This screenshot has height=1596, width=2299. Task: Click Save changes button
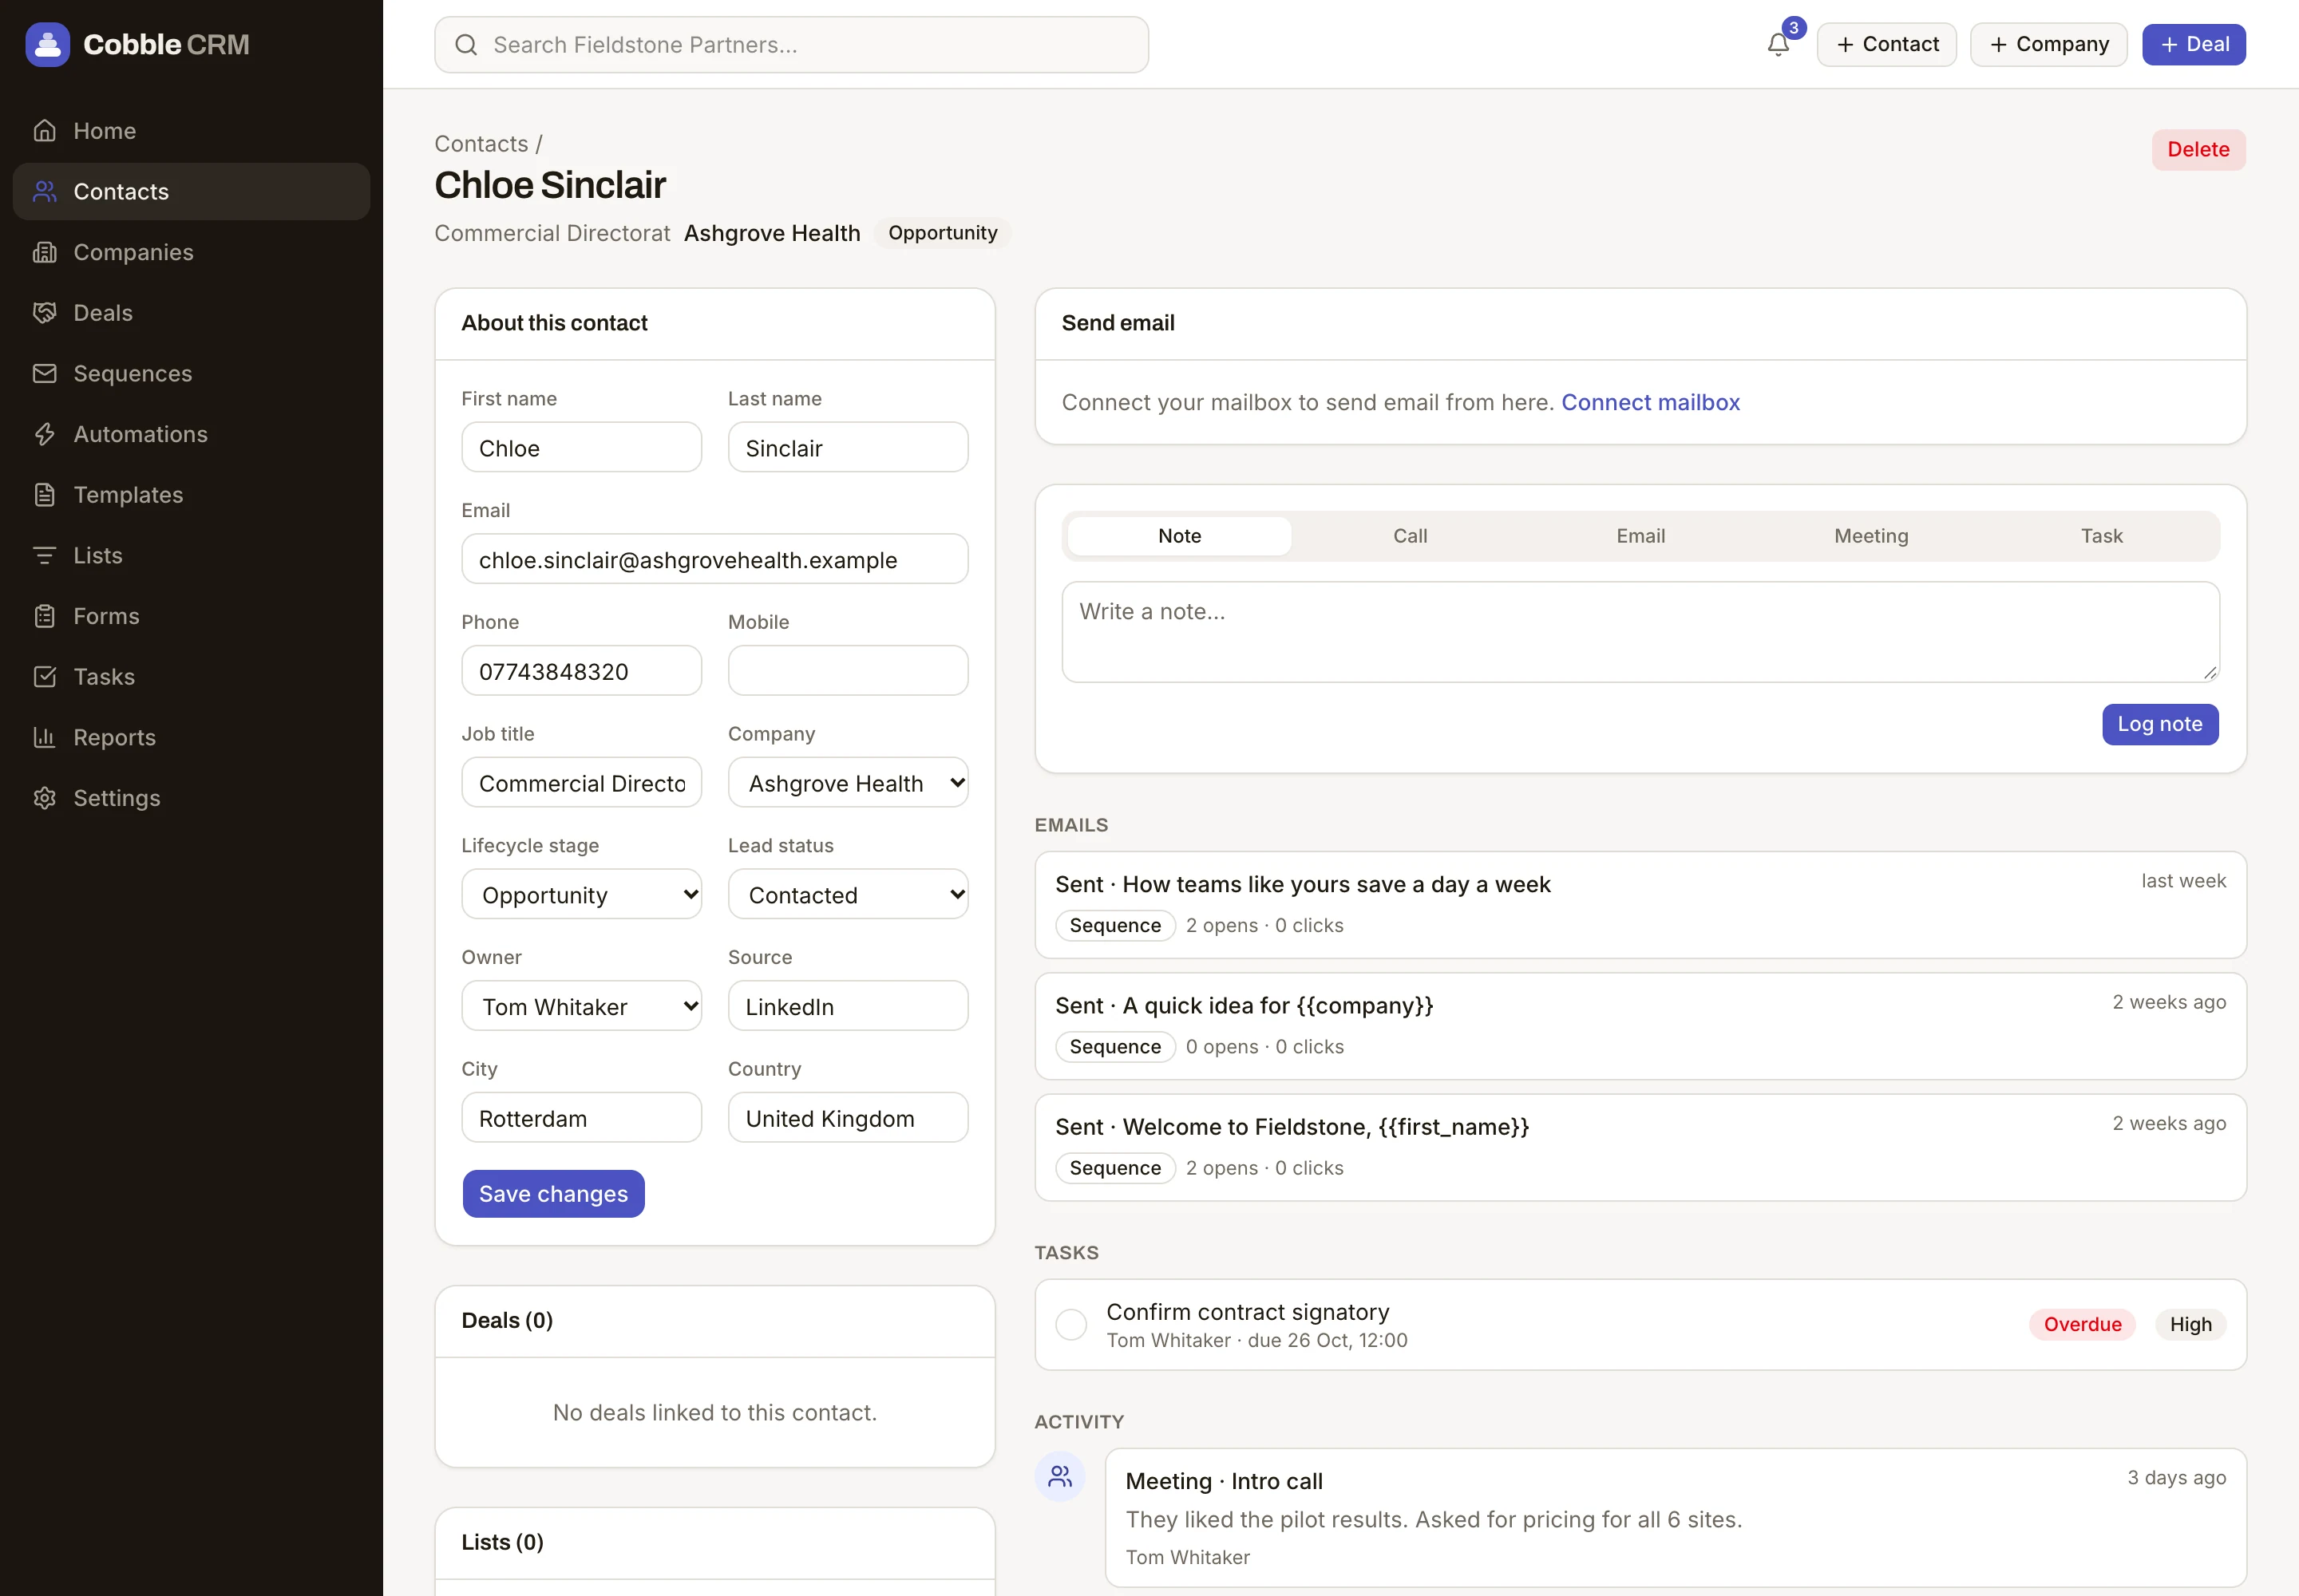click(x=553, y=1193)
